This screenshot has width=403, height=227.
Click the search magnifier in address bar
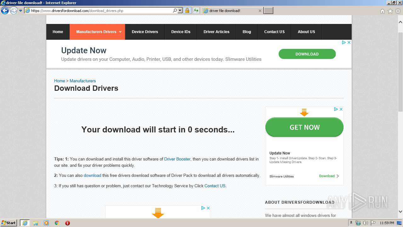click(175, 10)
